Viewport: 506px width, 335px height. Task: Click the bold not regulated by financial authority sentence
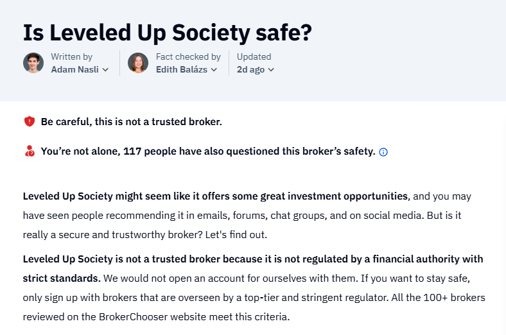253,268
